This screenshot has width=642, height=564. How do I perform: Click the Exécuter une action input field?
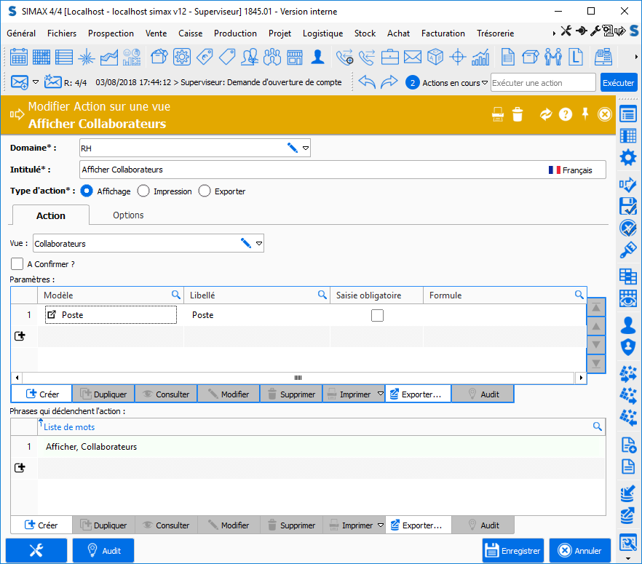[x=542, y=83]
